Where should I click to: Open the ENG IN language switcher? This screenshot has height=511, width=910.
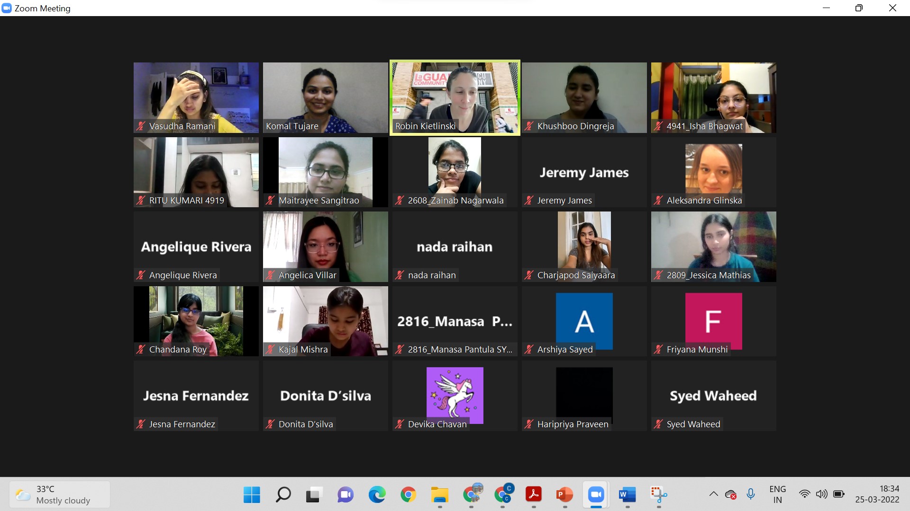click(777, 494)
